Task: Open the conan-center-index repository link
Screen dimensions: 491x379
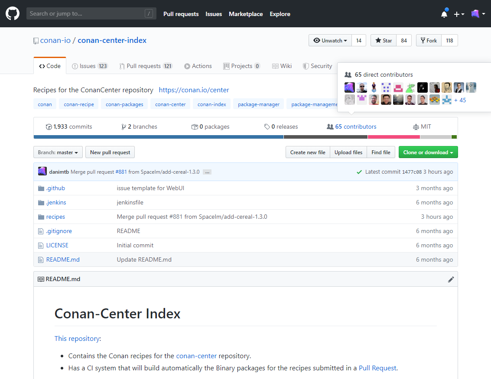Action: coord(112,40)
